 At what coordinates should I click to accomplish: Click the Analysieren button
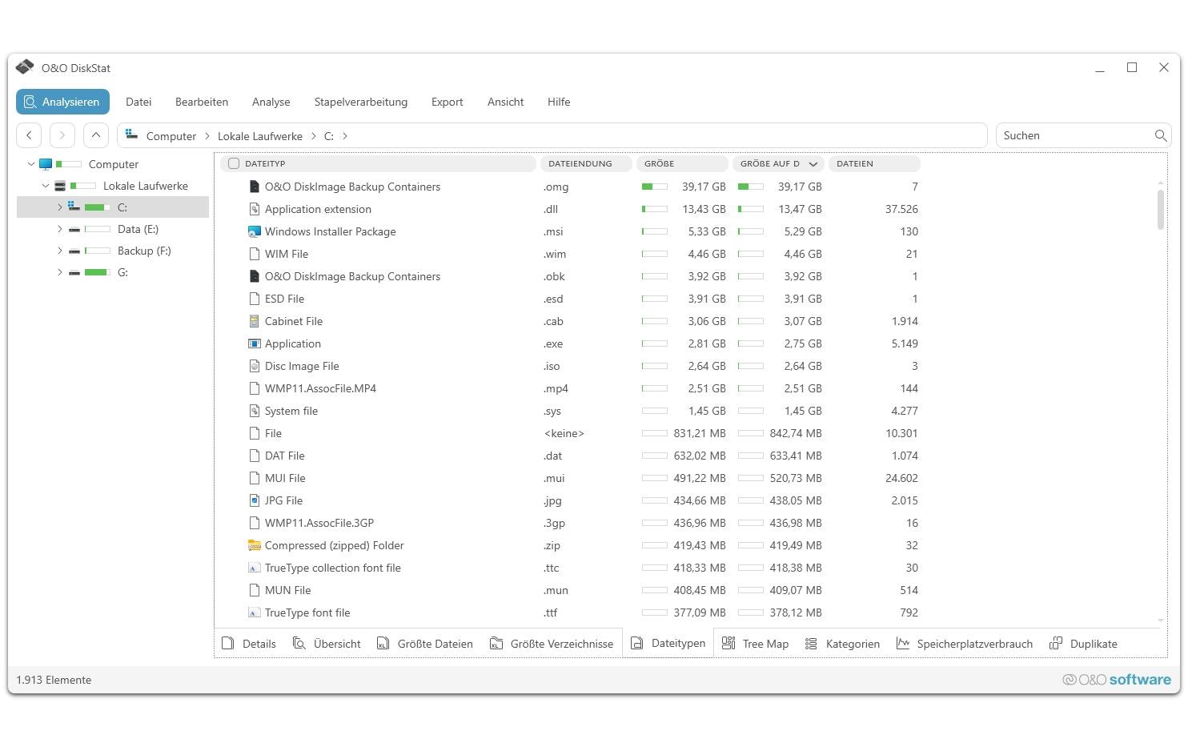click(x=62, y=102)
